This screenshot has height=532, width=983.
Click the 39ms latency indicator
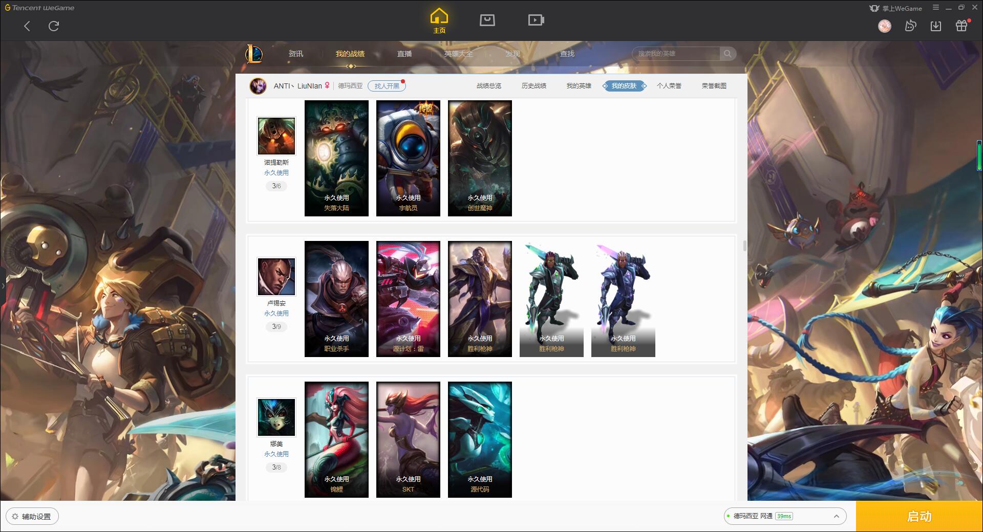pos(784,516)
